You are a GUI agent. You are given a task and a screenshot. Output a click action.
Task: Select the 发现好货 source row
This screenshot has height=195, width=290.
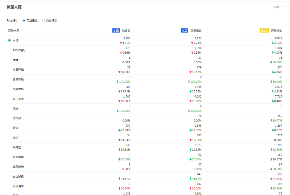point(18,176)
